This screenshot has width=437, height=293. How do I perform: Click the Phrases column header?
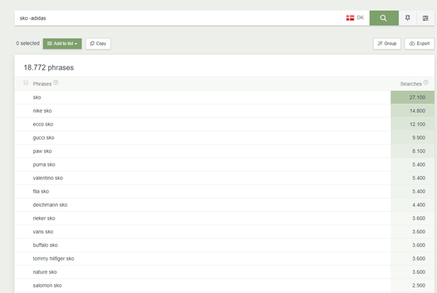click(42, 83)
